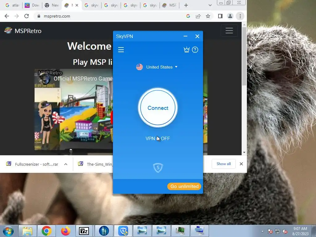Reload the mspretro.com page
Screen dimensions: 316x237
(x=27, y=16)
